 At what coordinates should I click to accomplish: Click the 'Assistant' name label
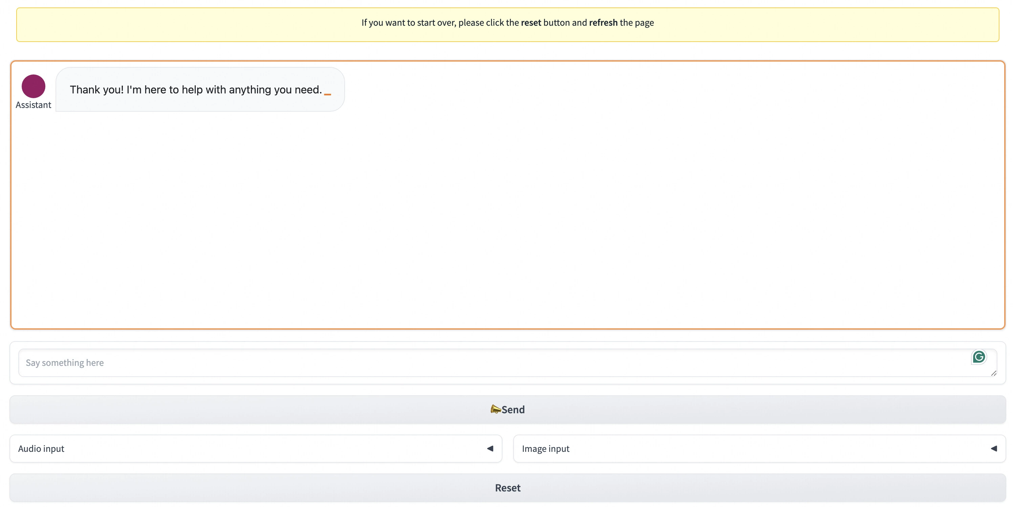pos(34,105)
